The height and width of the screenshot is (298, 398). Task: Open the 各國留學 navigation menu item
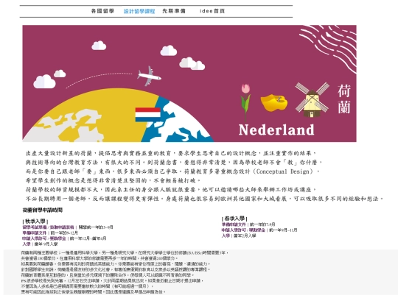(x=102, y=11)
